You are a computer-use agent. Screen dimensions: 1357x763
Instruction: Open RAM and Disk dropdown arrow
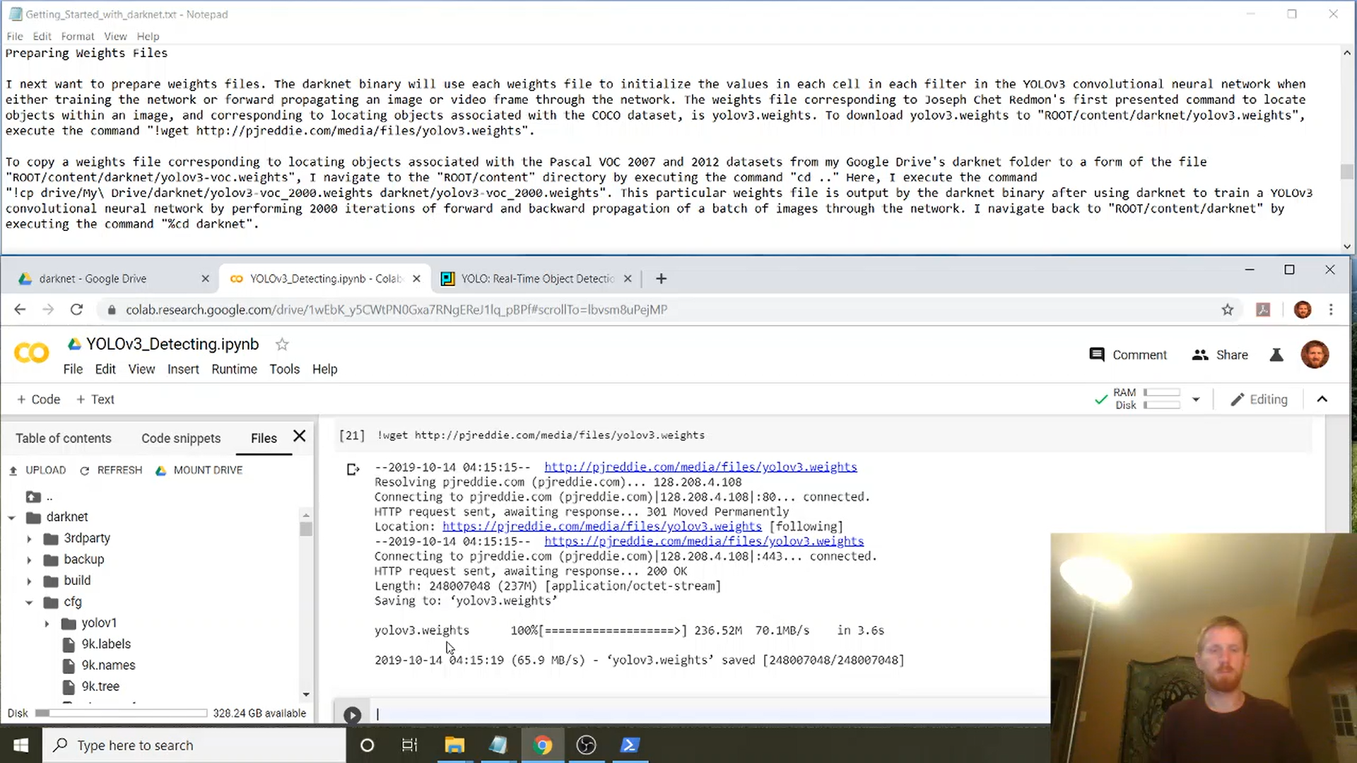[x=1196, y=399]
